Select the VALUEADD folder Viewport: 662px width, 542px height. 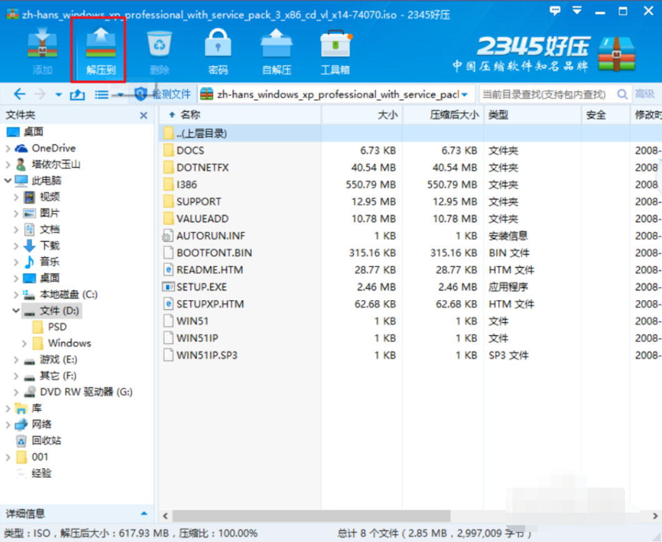click(203, 219)
